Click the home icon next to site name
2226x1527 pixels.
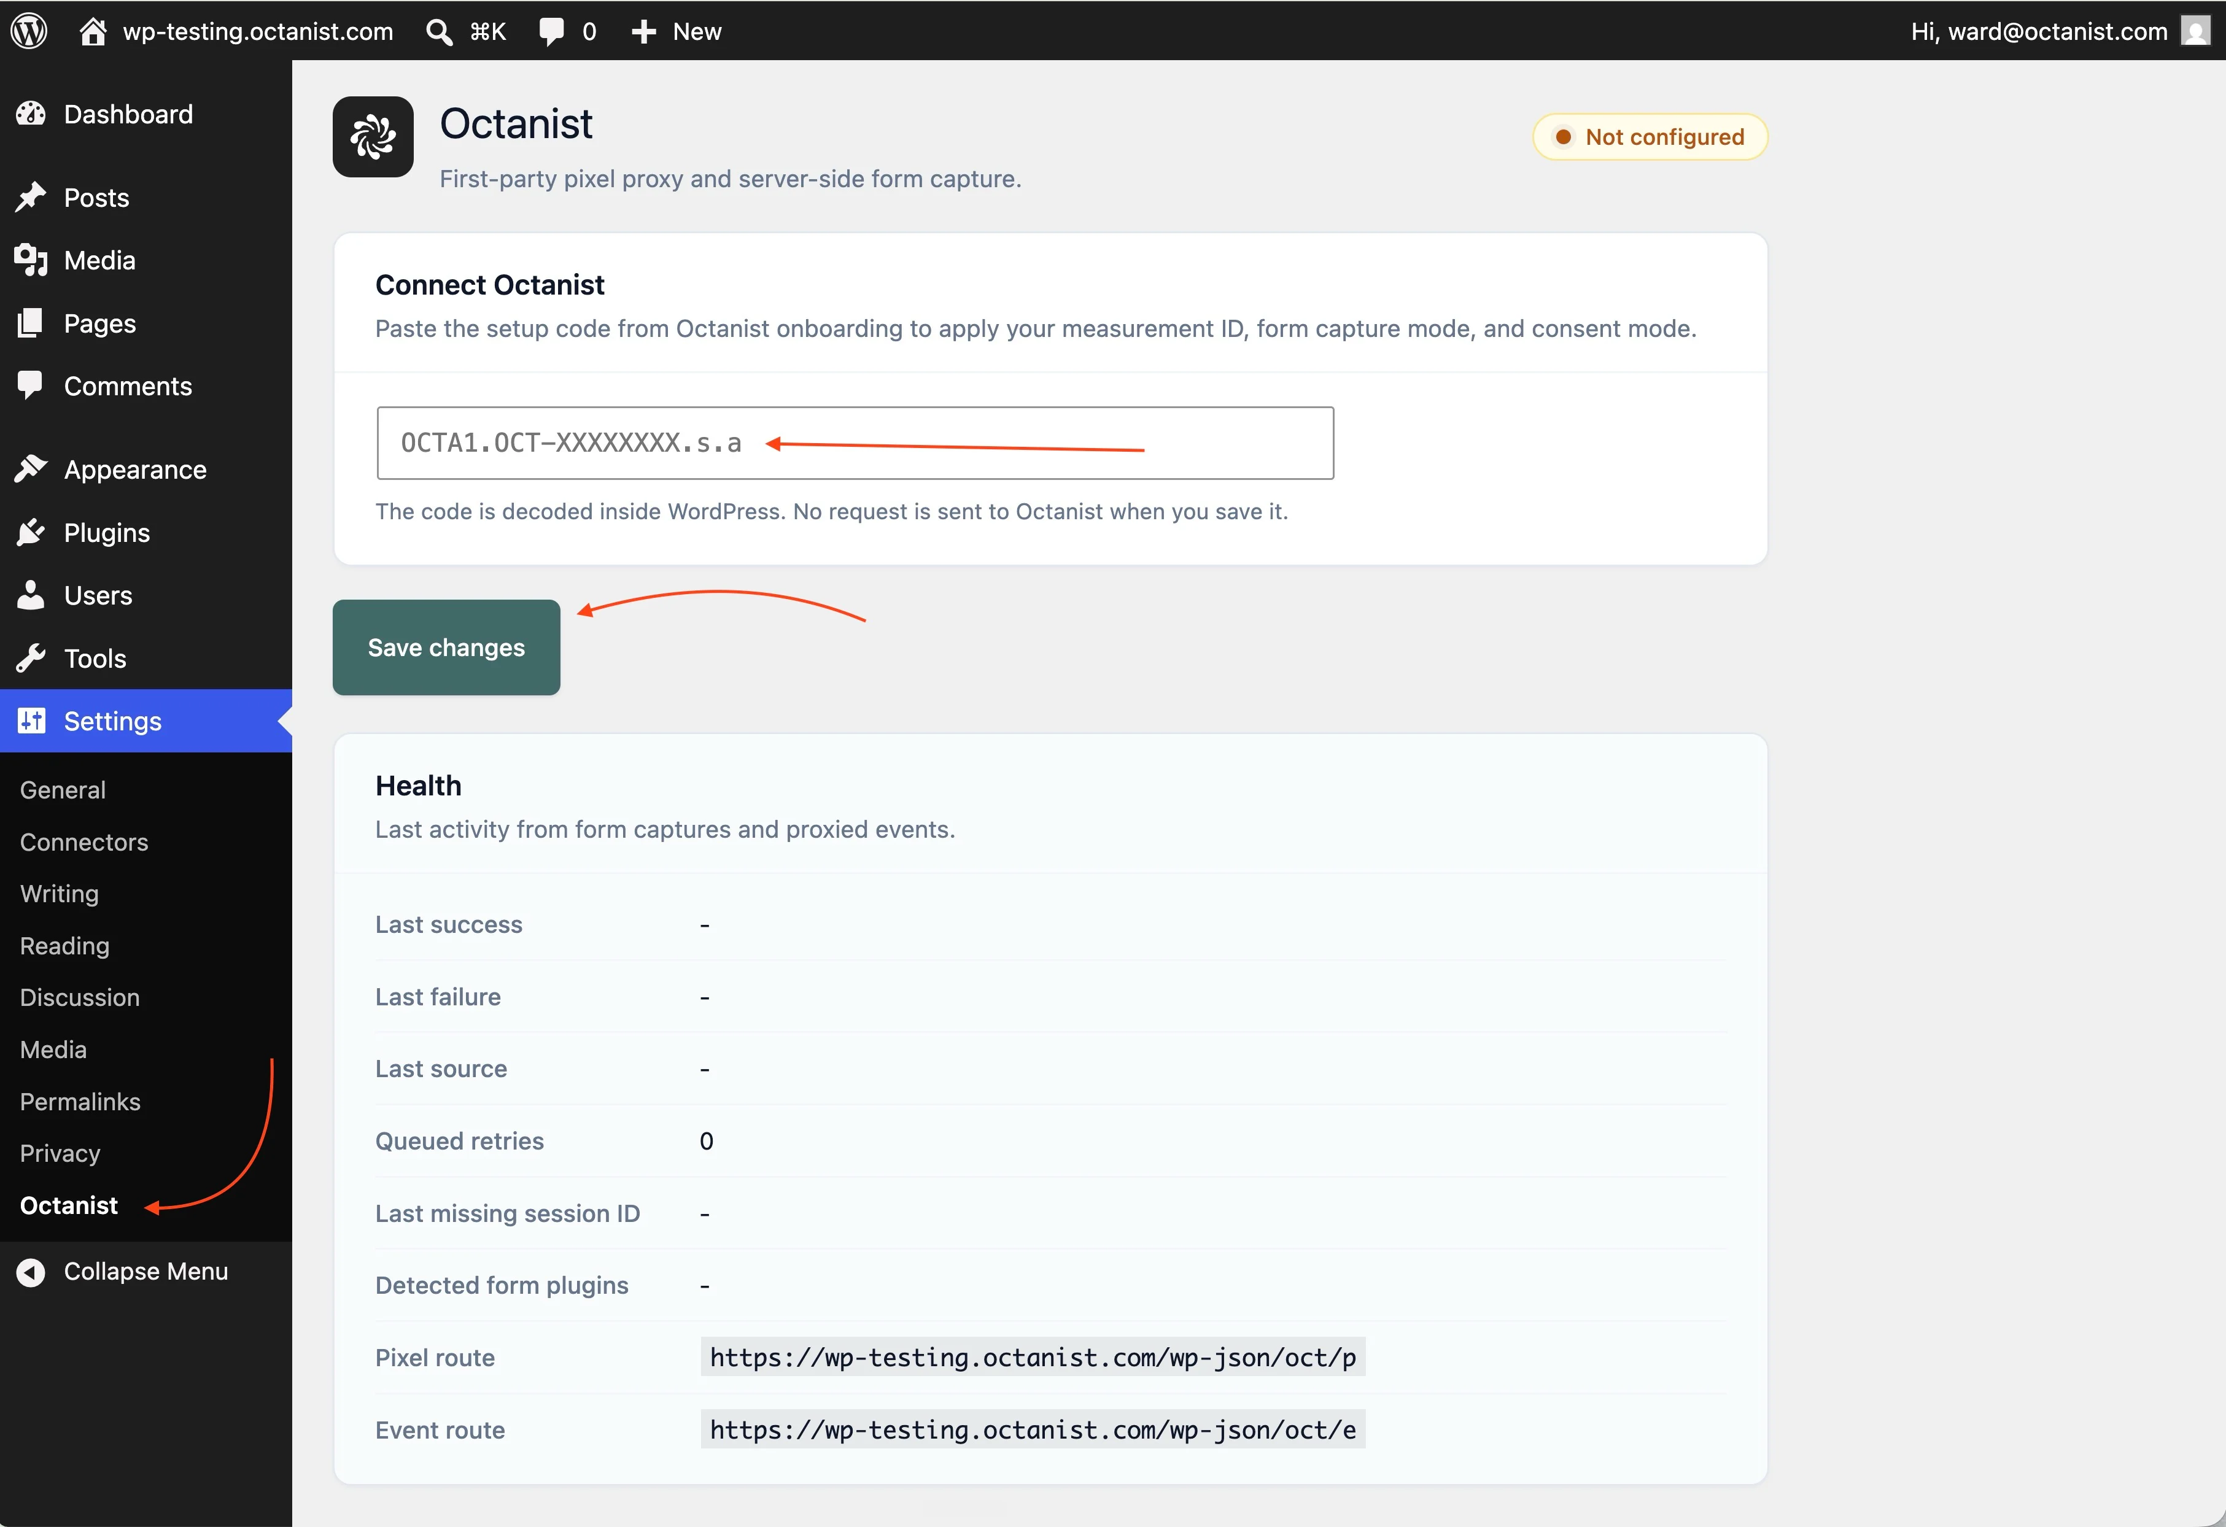(x=93, y=31)
